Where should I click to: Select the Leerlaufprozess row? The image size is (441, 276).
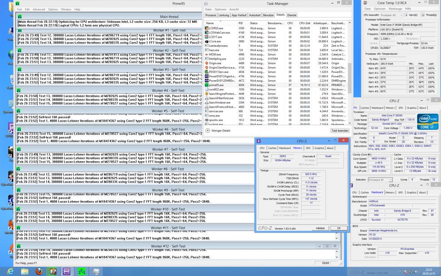pyautogui.click(x=276, y=46)
